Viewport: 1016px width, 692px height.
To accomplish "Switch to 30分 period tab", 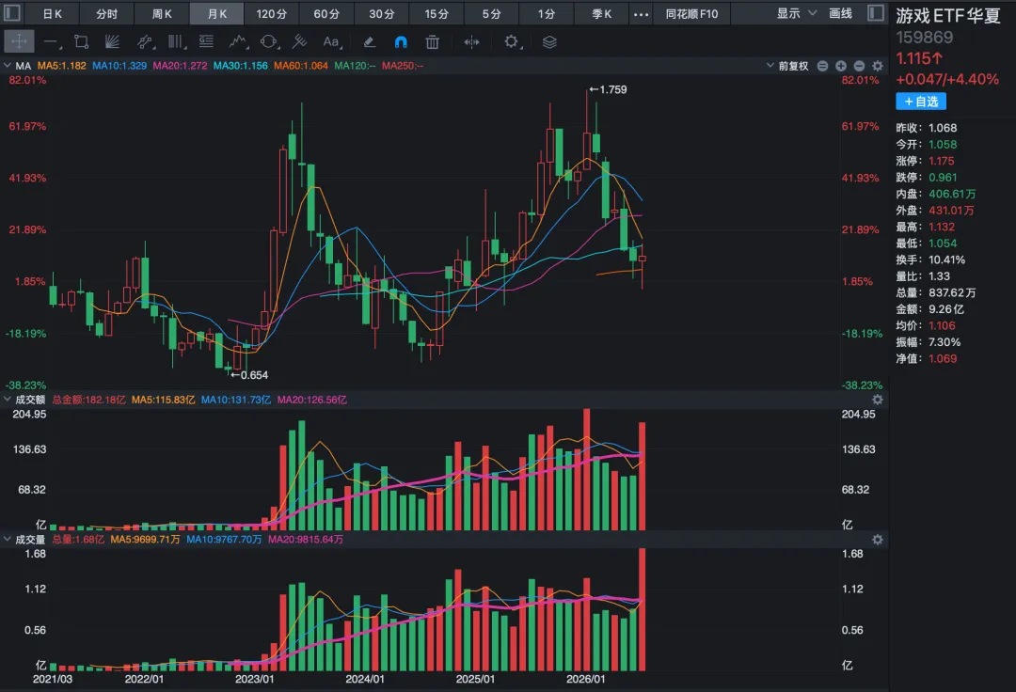I will (x=382, y=13).
